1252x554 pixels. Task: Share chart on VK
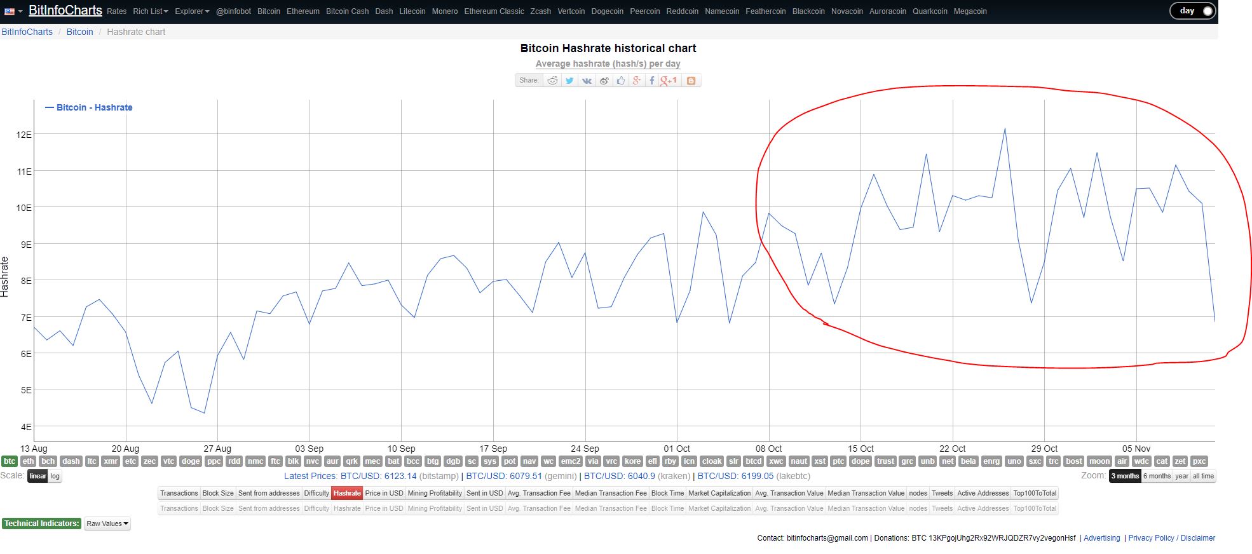coord(587,81)
